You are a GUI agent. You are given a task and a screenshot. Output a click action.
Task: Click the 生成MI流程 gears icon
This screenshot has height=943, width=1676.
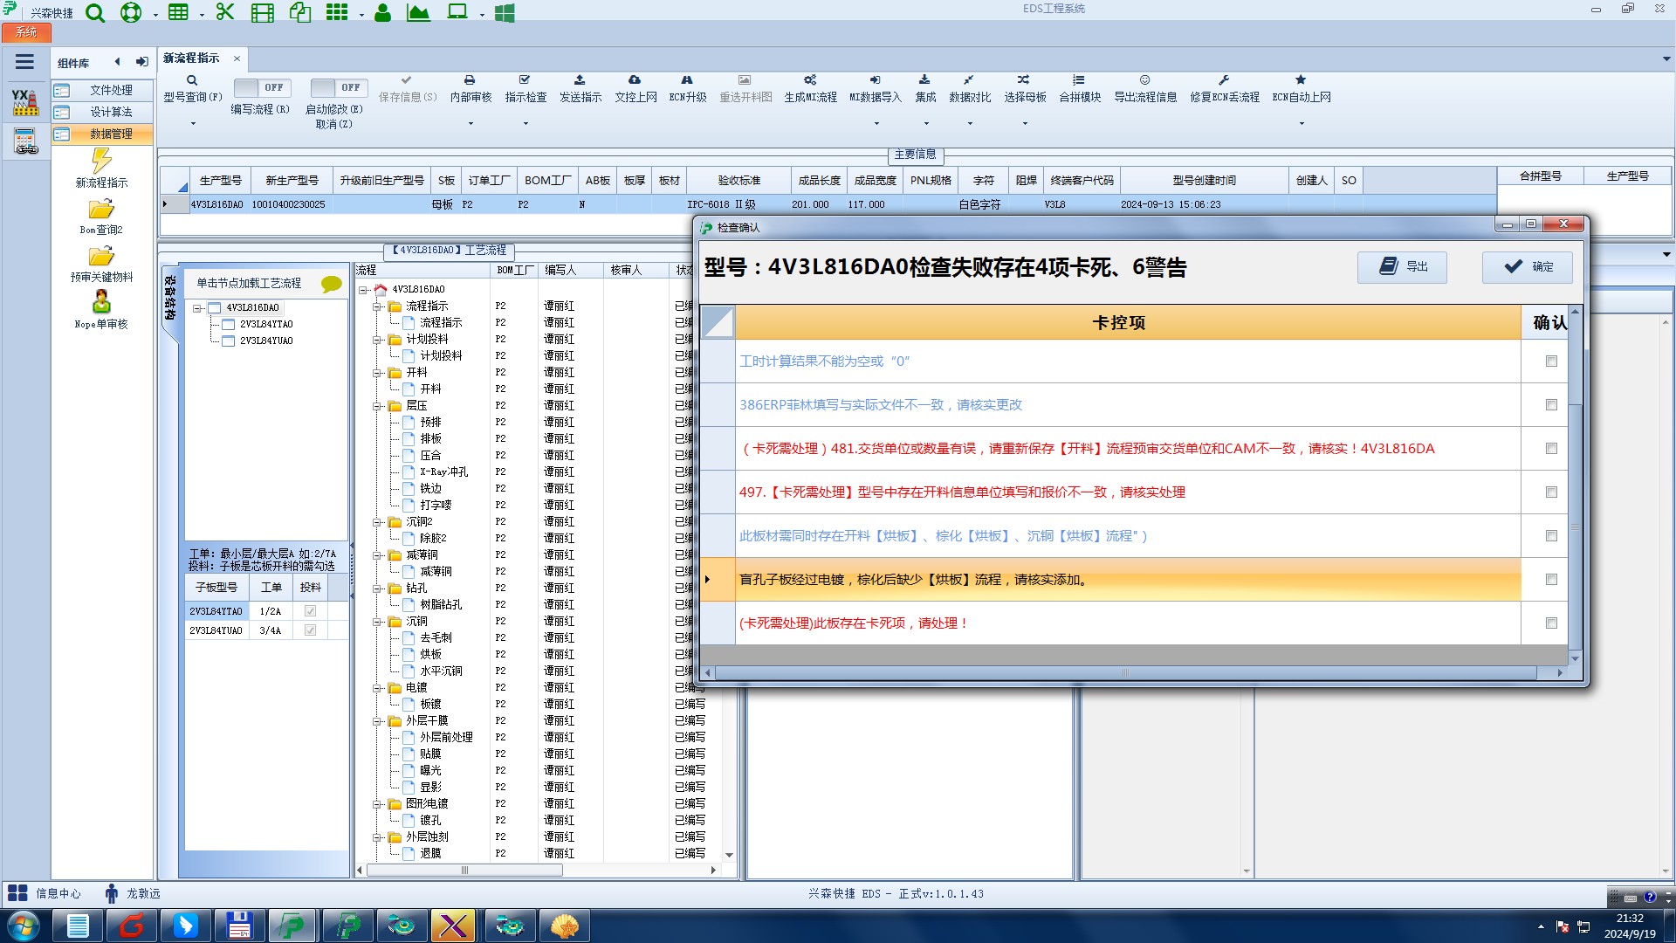pyautogui.click(x=810, y=80)
